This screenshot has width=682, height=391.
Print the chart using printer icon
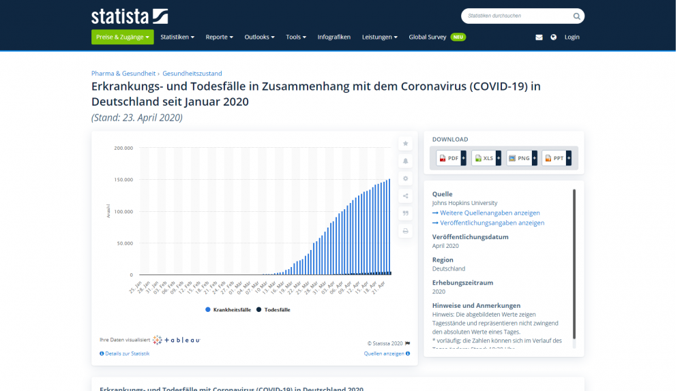tap(406, 231)
